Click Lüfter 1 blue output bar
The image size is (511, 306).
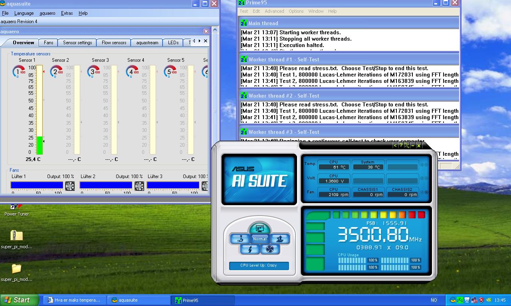(x=37, y=185)
